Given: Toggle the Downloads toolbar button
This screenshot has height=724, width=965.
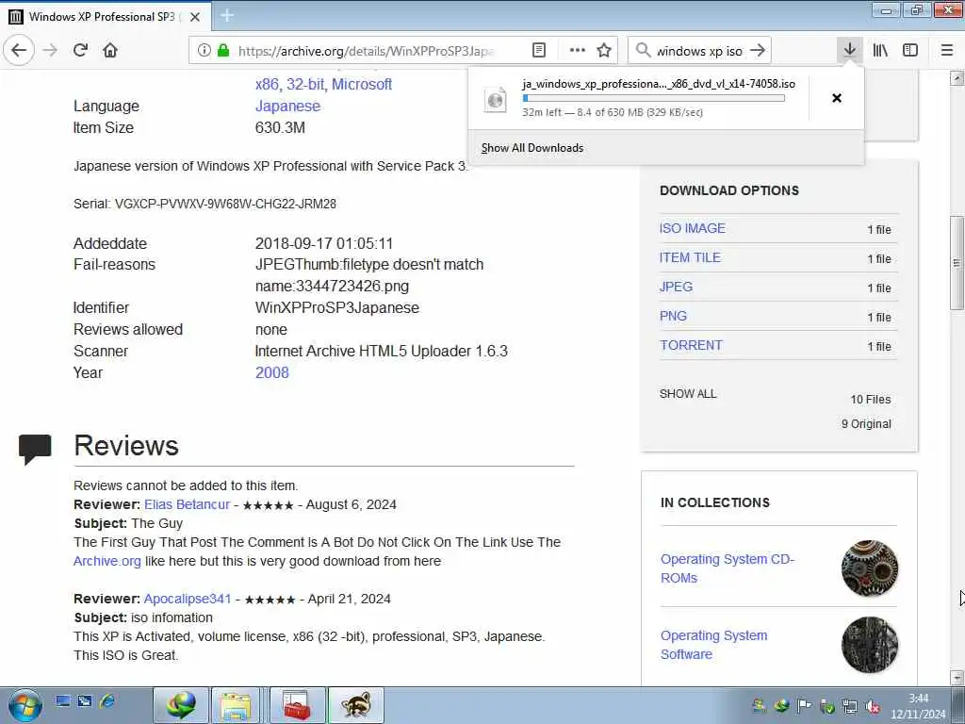Looking at the screenshot, I should tap(850, 50).
